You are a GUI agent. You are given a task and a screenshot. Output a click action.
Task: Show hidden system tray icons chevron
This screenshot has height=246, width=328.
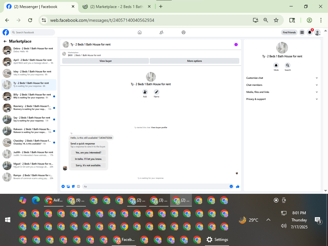[268, 220]
